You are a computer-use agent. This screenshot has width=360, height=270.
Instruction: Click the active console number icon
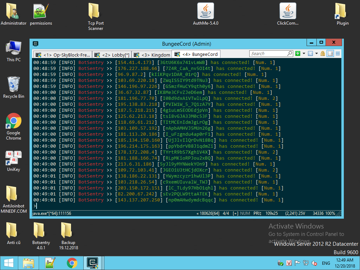(310, 53)
